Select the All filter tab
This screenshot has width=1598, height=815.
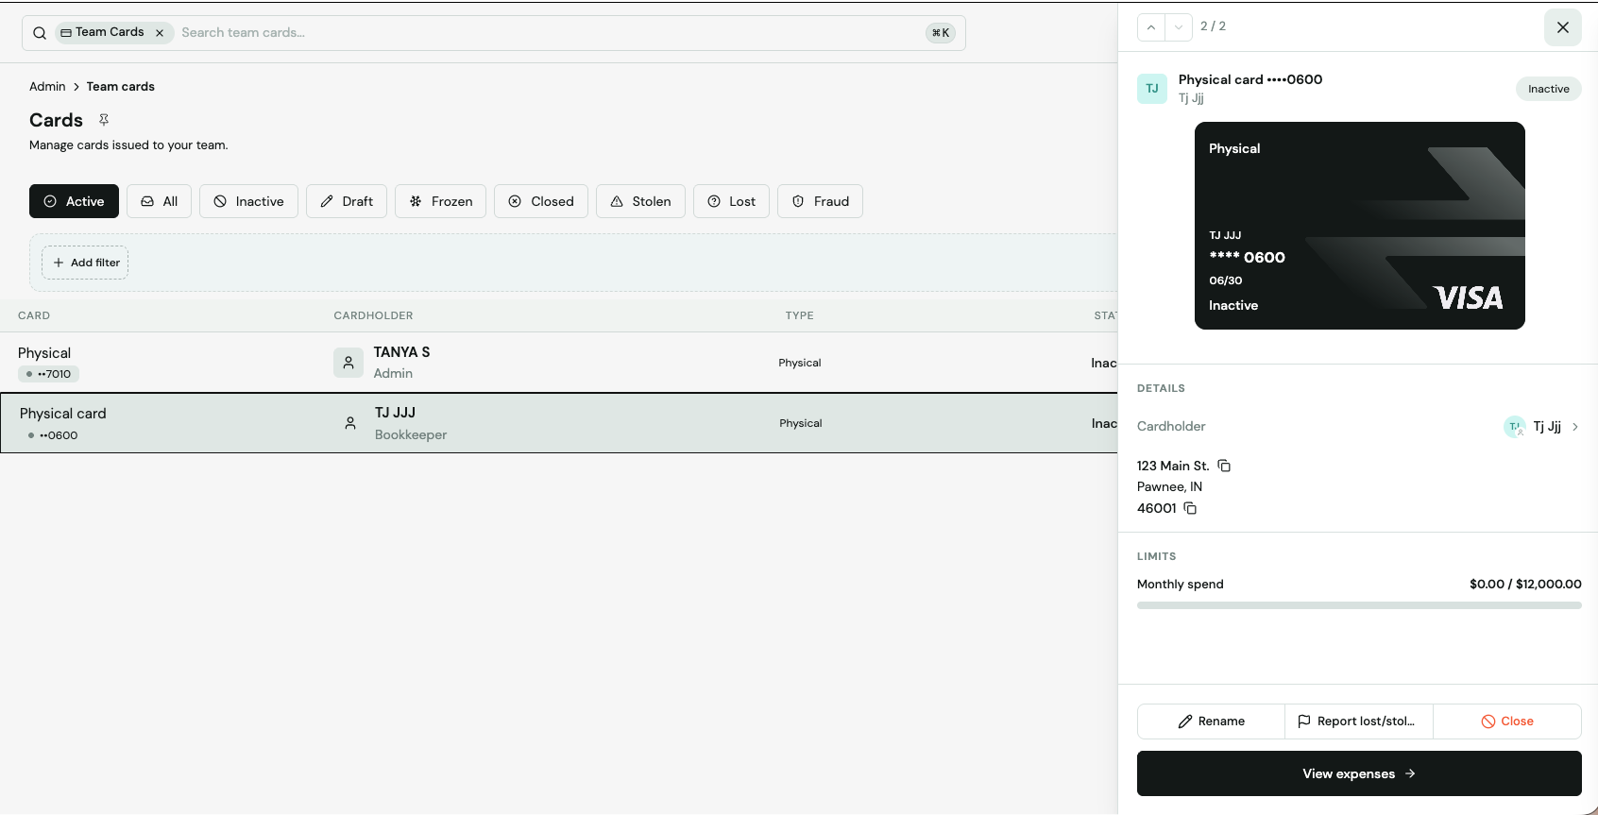click(x=159, y=201)
